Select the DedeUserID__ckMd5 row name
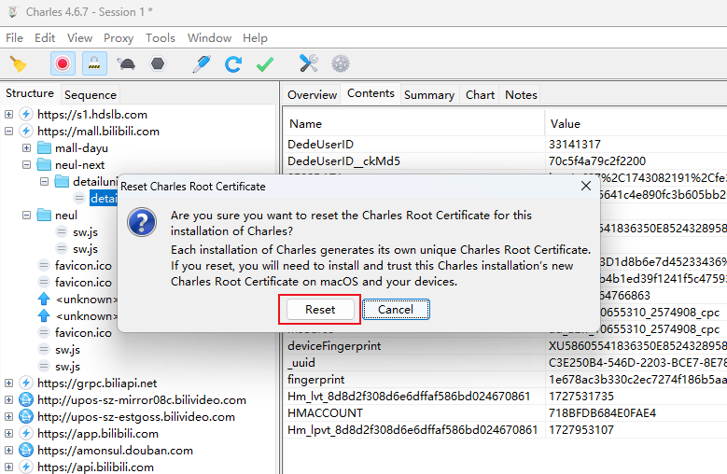727x474 pixels. click(x=343, y=160)
